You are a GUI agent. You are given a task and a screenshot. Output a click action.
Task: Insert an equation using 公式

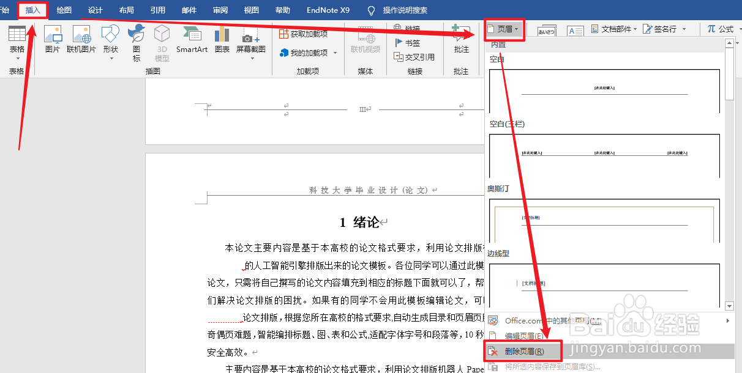pos(726,29)
